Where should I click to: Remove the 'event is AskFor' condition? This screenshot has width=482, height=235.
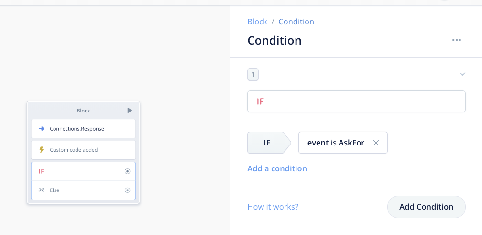[x=376, y=143]
